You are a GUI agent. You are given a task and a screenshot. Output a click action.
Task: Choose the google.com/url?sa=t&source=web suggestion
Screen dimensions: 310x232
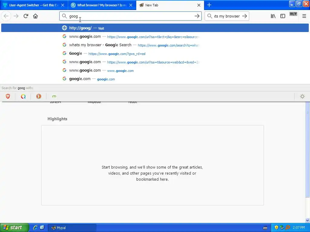155,62
